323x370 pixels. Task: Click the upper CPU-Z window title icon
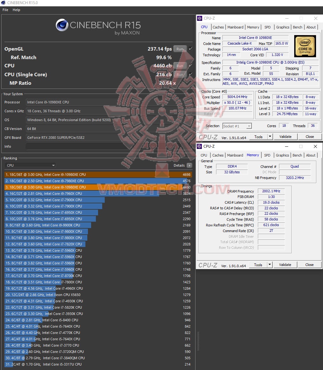click(200, 18)
